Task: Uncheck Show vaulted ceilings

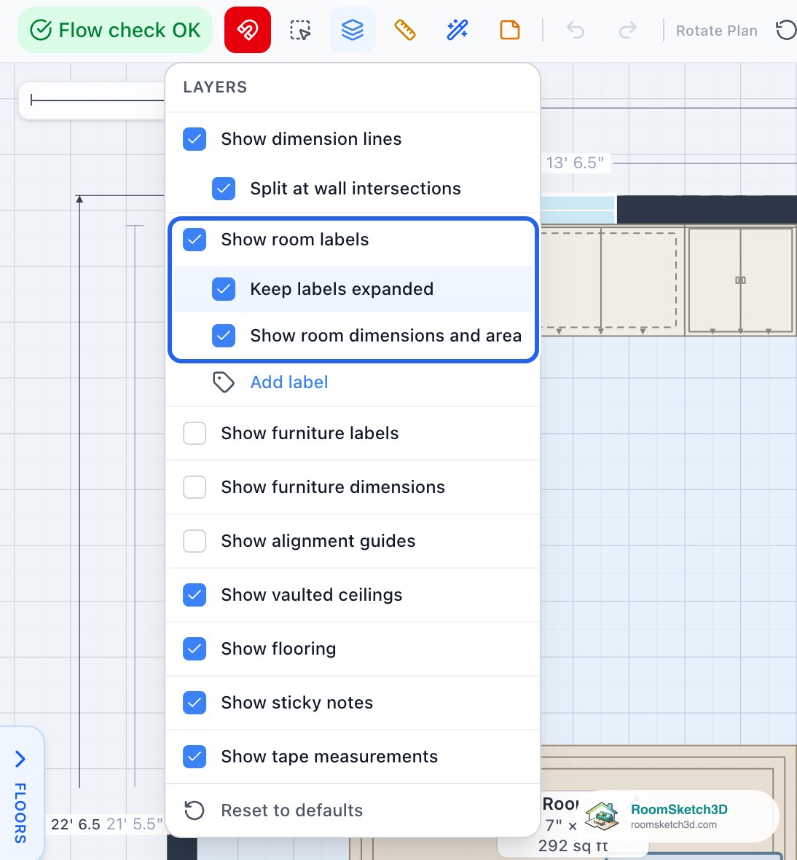Action: (195, 595)
